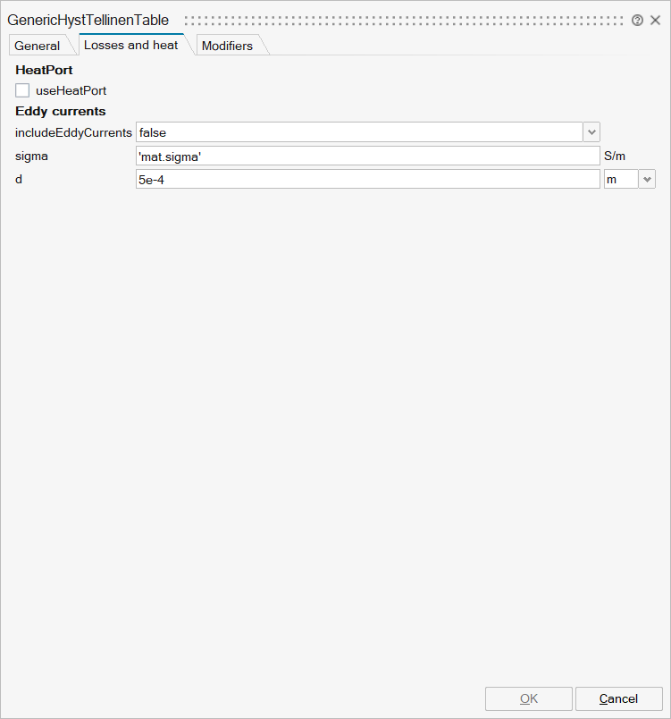671x719 pixels.
Task: Click the includeEddyCurrents combo box field
Action: 358,132
